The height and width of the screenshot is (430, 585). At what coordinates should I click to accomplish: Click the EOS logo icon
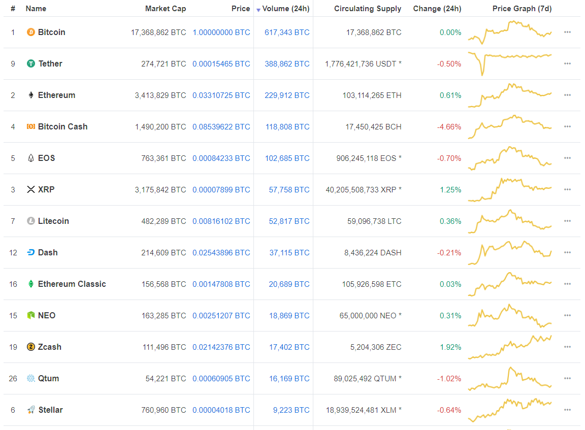[31, 158]
